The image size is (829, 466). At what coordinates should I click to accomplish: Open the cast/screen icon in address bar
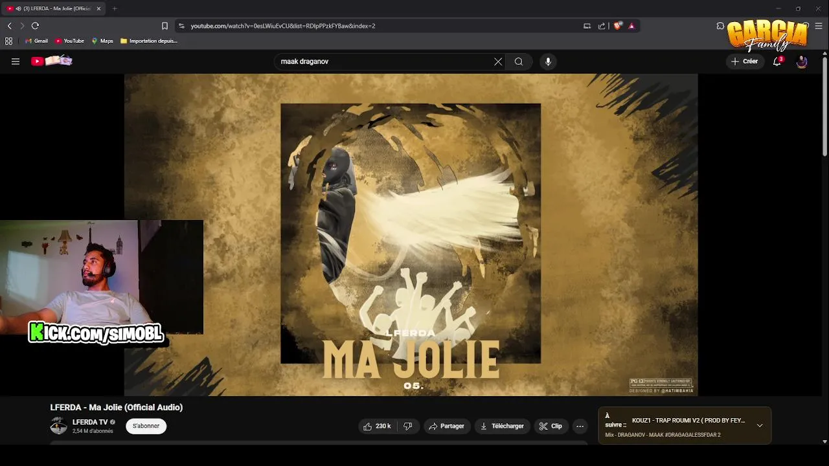click(x=587, y=26)
